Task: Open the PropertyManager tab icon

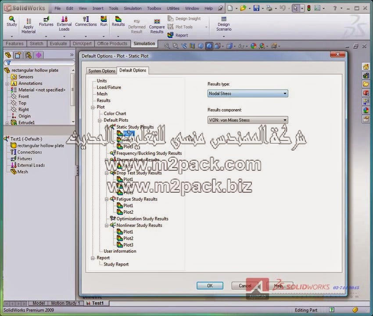Action: [18, 55]
